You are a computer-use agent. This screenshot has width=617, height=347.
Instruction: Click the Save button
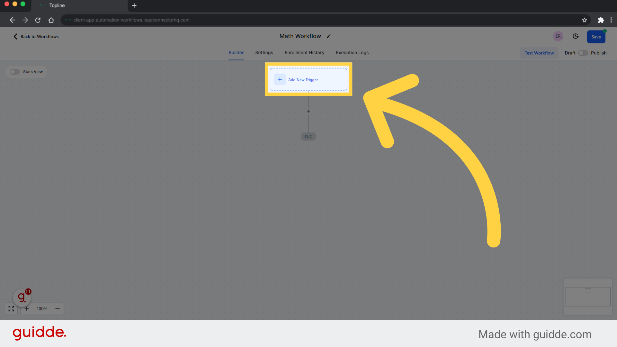pyautogui.click(x=596, y=36)
